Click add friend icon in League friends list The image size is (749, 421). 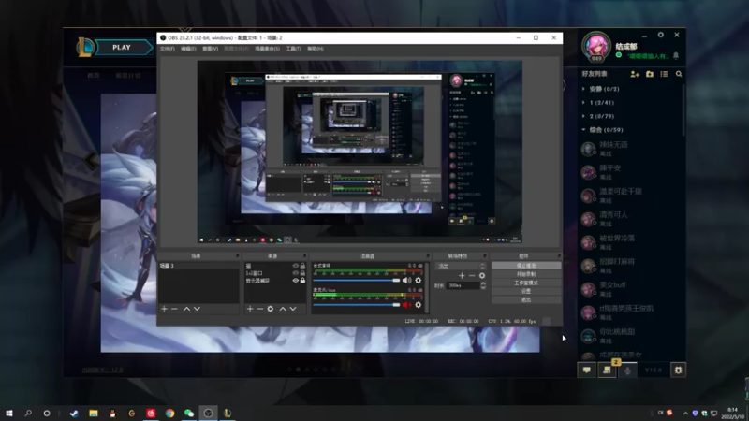click(x=635, y=74)
